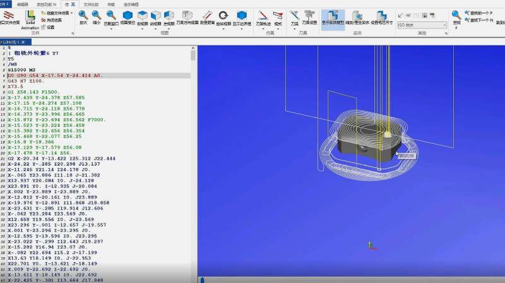Click the Set Stock Size (设置毛坯尺寸) icon
The width and height of the screenshot is (505, 283).
381,16
